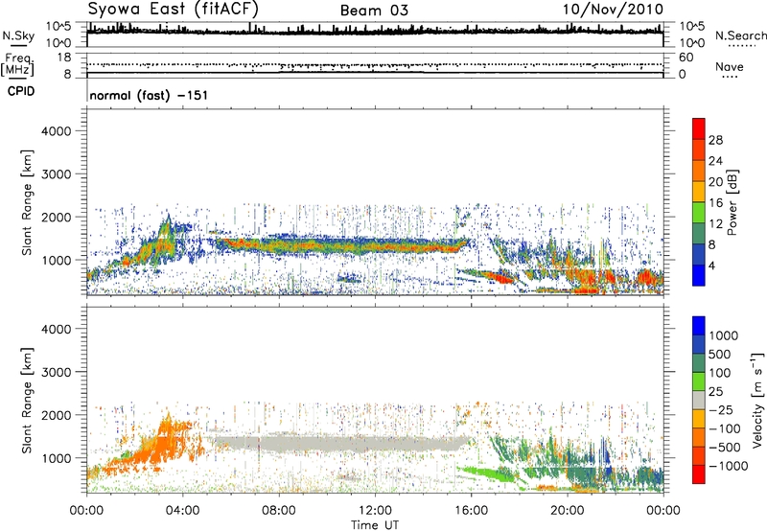This screenshot has width=767, height=531.
Task: Click the '4' Power colorbar tick
Action: point(711,266)
